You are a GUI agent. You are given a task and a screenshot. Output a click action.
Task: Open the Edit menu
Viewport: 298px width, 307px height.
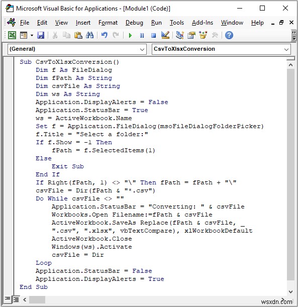click(42, 23)
